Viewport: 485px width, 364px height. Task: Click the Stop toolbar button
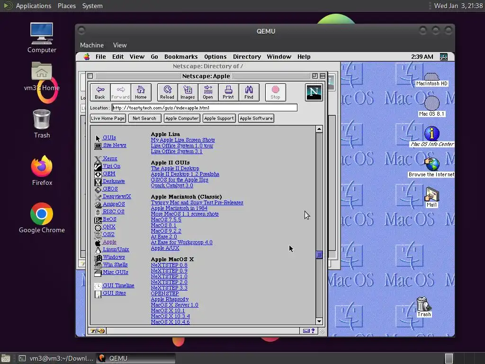pos(275,92)
